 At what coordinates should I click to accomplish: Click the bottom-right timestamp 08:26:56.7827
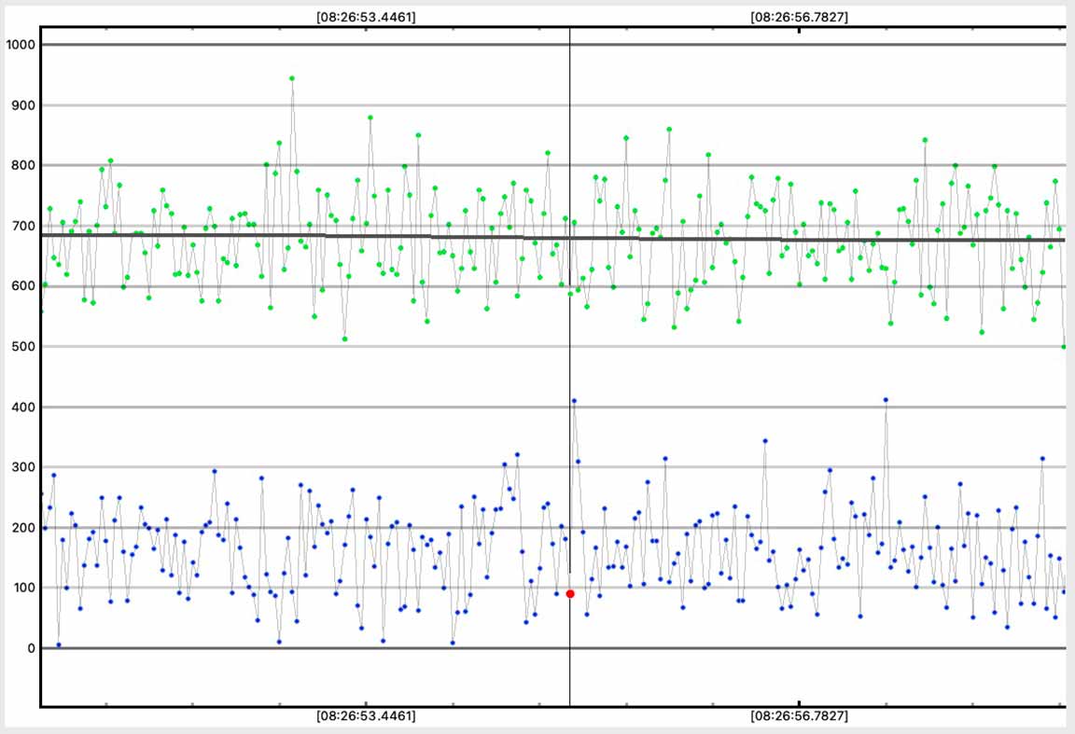(799, 716)
